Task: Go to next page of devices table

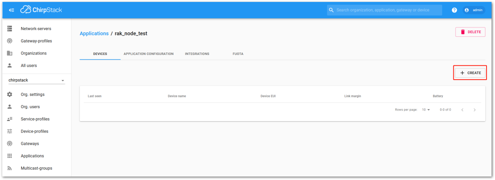Action: click(x=475, y=110)
